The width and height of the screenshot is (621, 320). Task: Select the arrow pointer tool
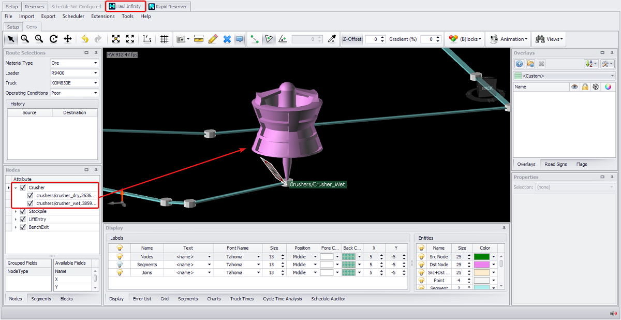pos(11,39)
